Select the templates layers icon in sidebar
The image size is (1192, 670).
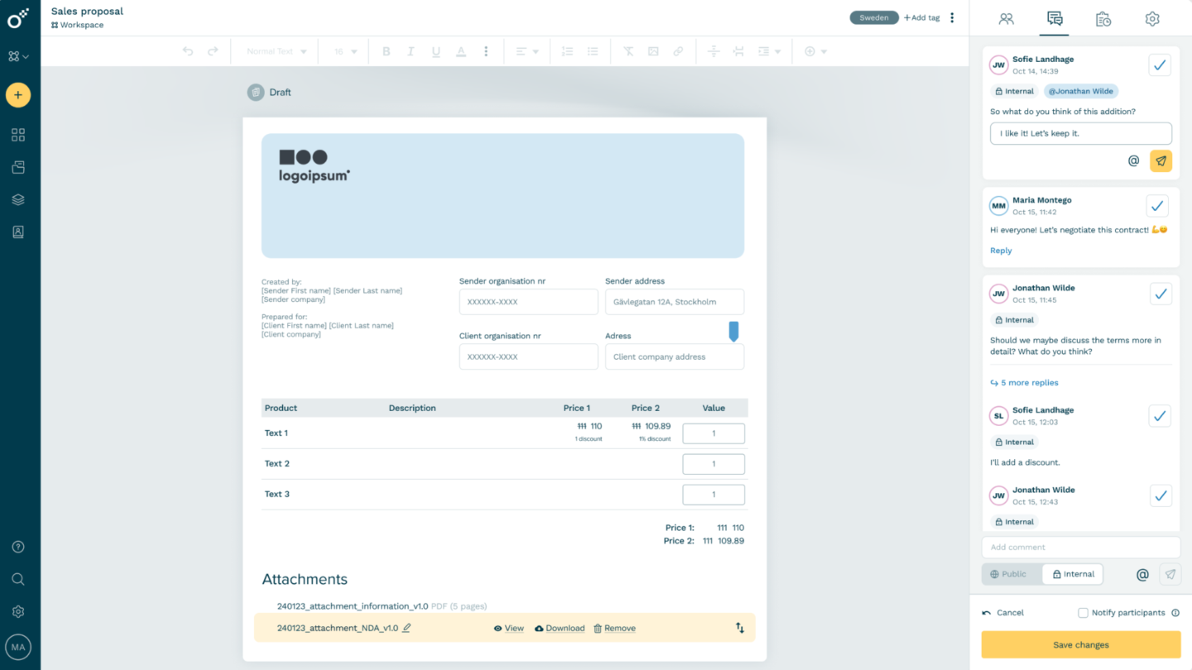click(x=17, y=199)
